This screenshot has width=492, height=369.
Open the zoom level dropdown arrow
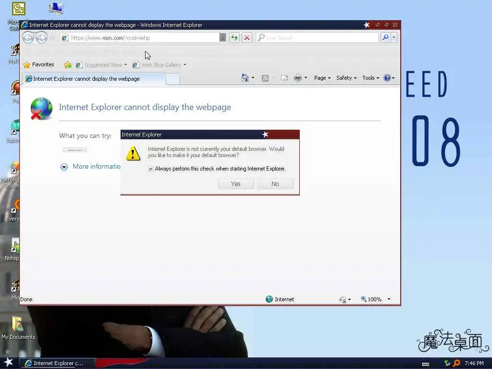point(389,299)
